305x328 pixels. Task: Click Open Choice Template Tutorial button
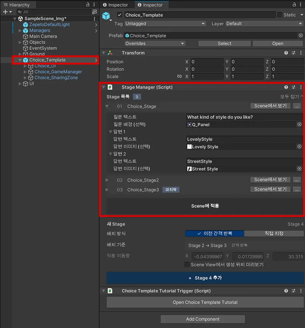[205, 302]
